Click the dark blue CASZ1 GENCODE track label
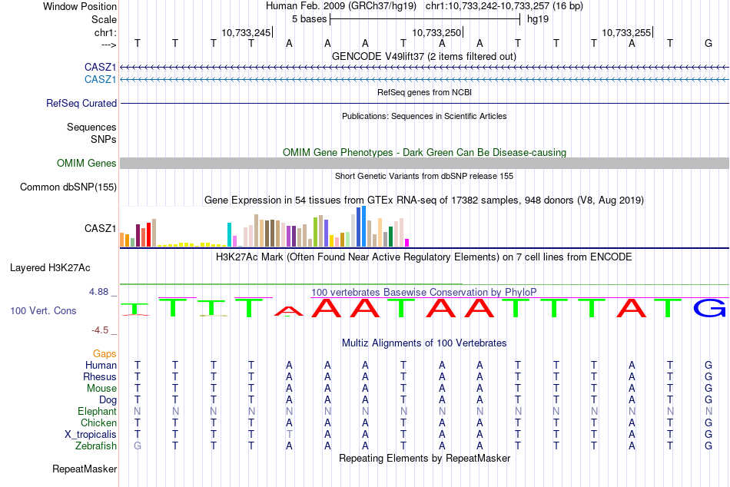Viewport: 730px width, 487px height. 100,67
